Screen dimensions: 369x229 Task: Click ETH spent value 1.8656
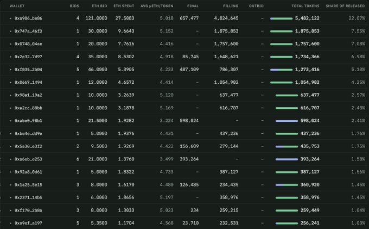[x=126, y=197]
